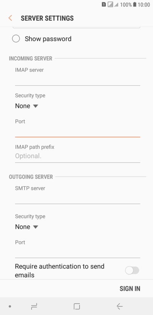Tap the SIGN IN button

tap(130, 289)
